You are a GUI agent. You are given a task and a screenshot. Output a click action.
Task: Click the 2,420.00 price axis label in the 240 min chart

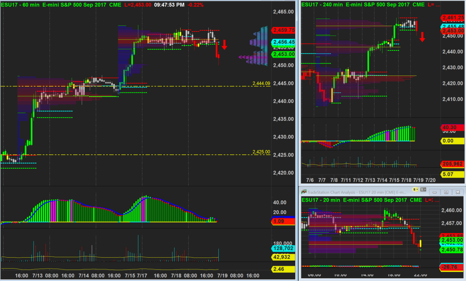tap(453, 83)
